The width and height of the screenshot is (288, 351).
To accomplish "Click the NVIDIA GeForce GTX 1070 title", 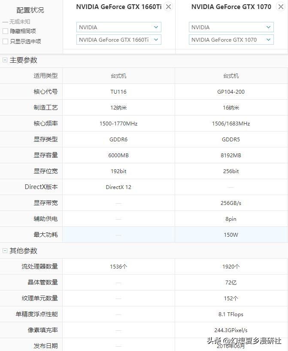I will click(x=231, y=7).
